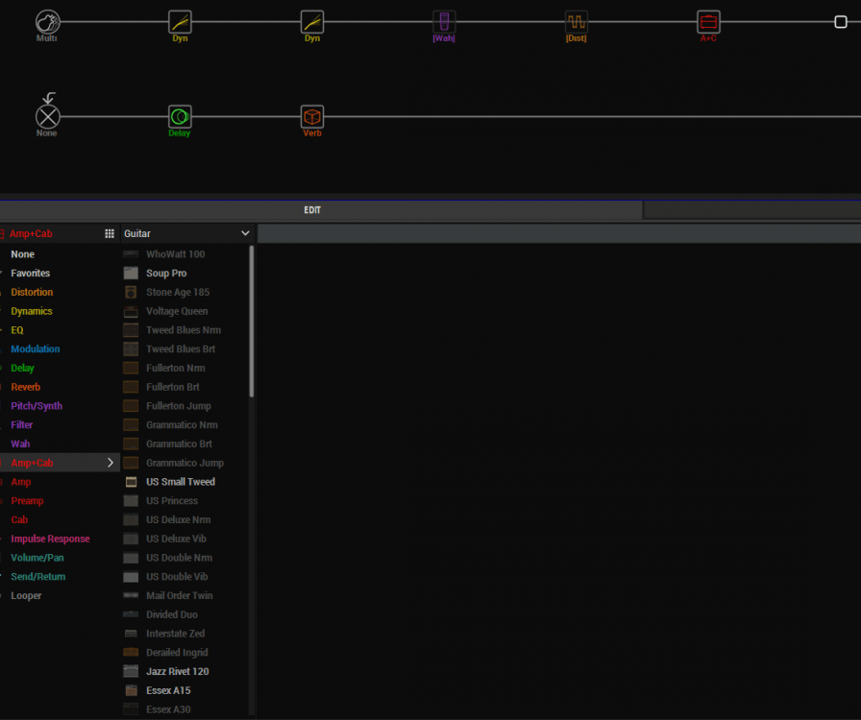861x720 pixels.
Task: Click the US Double Vib thumbnail
Action: click(131, 577)
